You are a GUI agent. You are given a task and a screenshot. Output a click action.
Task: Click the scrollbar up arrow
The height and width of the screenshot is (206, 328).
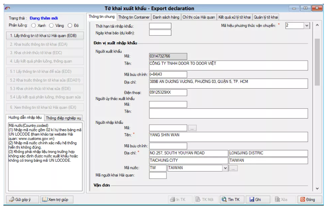317,25
